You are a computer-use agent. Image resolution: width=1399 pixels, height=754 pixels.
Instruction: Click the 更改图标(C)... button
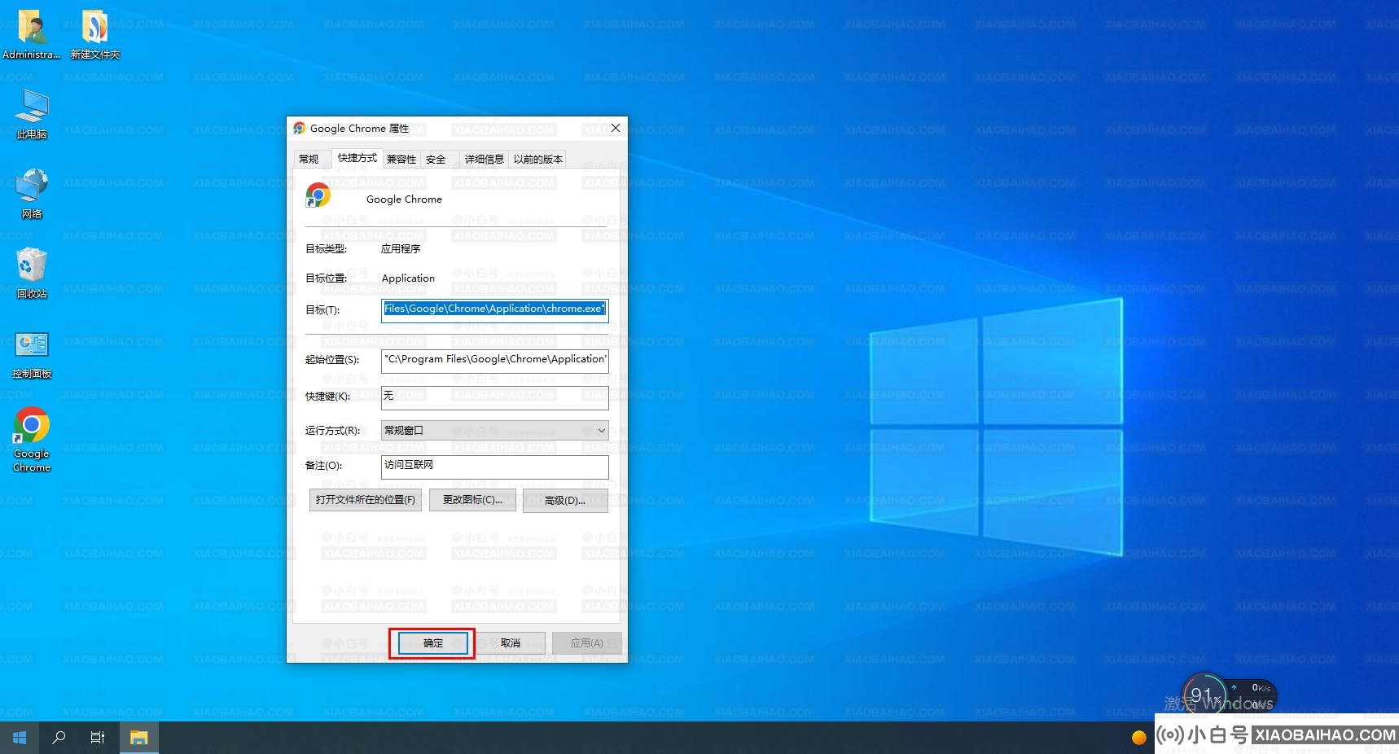(472, 500)
